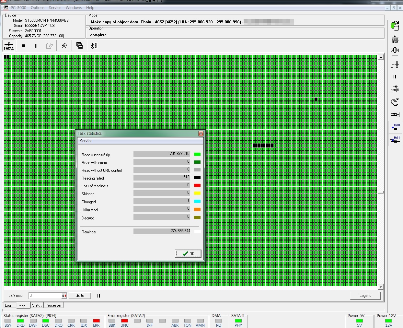Click the yellow Skipped swatch

coord(197,193)
